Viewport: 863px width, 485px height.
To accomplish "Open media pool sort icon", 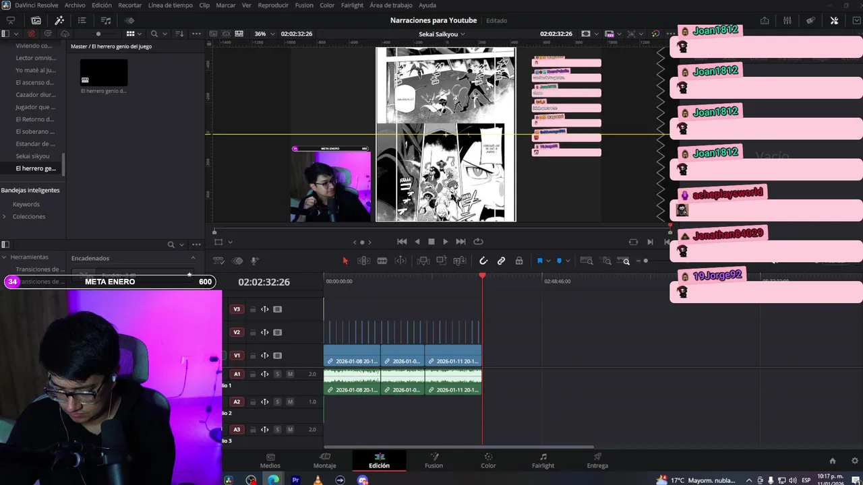I will [179, 34].
